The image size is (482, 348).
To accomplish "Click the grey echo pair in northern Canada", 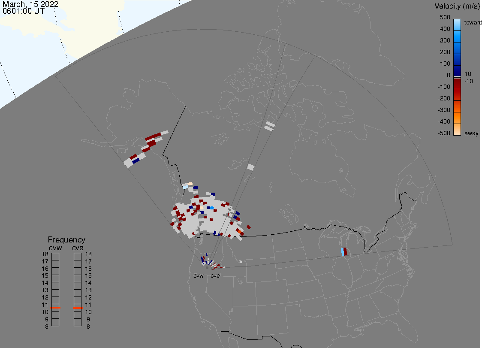I will point(270,126).
